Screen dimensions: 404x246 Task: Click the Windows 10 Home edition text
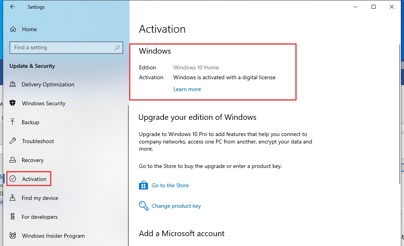click(x=196, y=67)
